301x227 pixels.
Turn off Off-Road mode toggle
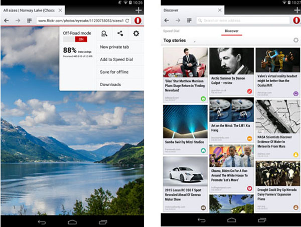(75, 39)
